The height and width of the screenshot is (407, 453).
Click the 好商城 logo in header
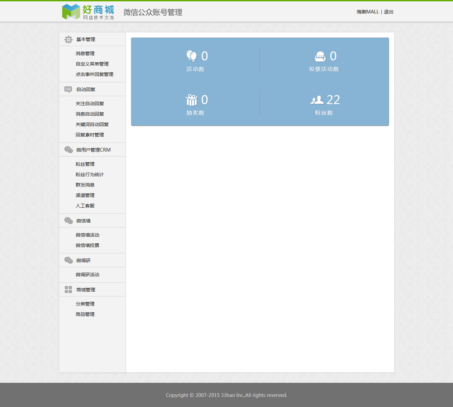coord(88,12)
